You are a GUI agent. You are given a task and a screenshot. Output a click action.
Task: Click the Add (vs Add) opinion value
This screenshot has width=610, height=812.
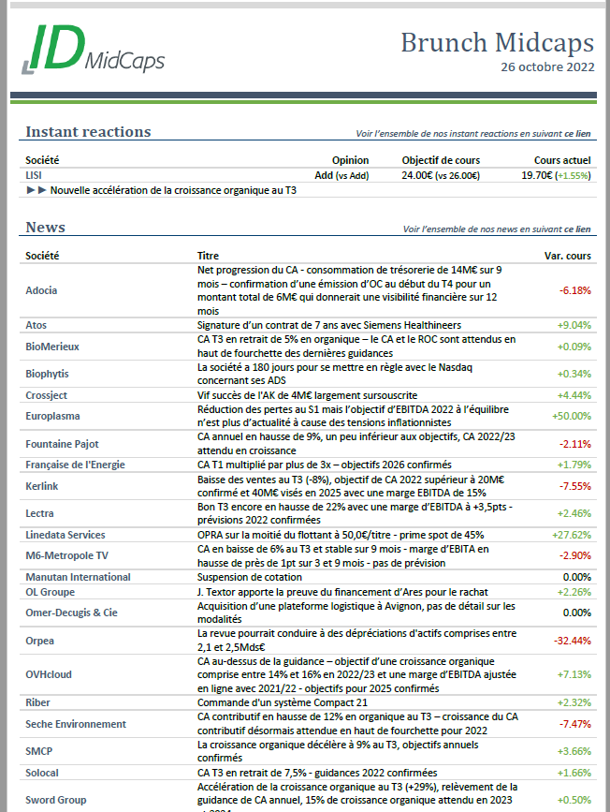coord(341,175)
